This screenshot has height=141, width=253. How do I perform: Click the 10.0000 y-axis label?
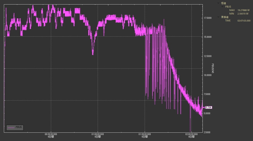[207, 75]
